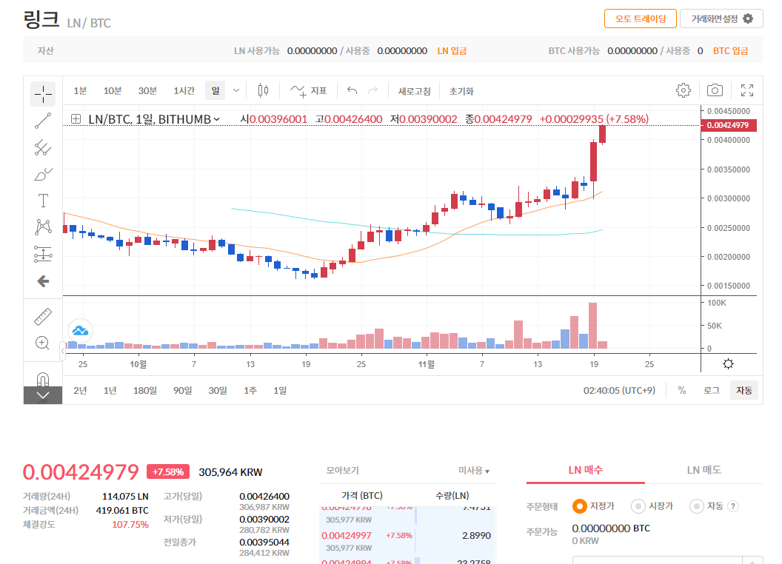
Task: Select the 1분 interval
Action: 80,91
